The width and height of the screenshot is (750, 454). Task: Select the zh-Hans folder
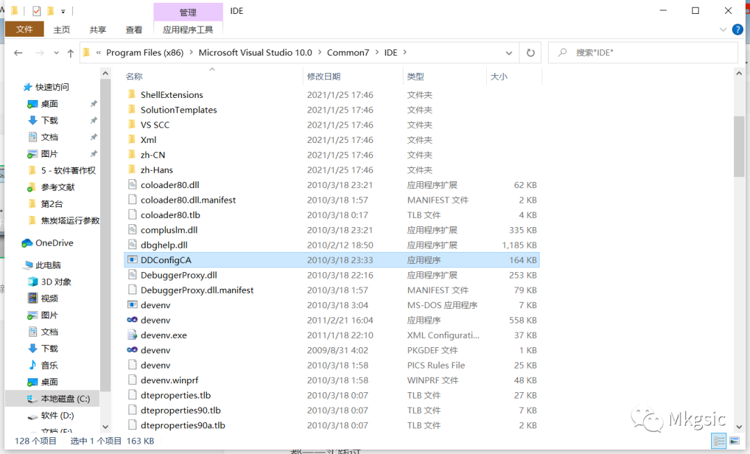157,169
